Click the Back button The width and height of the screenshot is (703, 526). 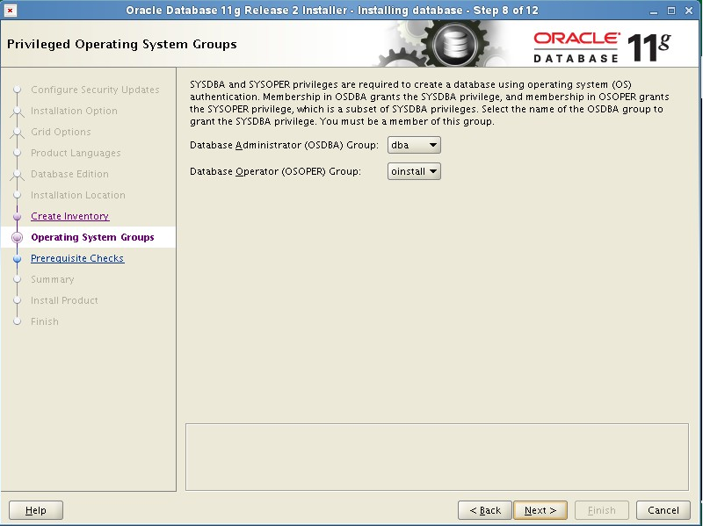coord(484,510)
